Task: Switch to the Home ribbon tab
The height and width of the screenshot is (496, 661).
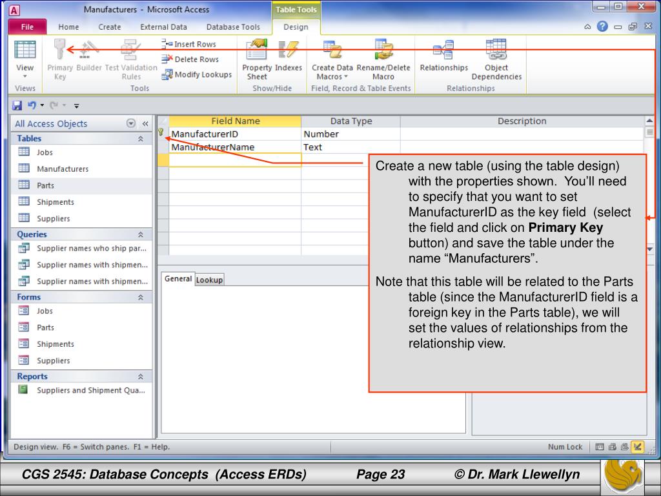Action: (68, 26)
